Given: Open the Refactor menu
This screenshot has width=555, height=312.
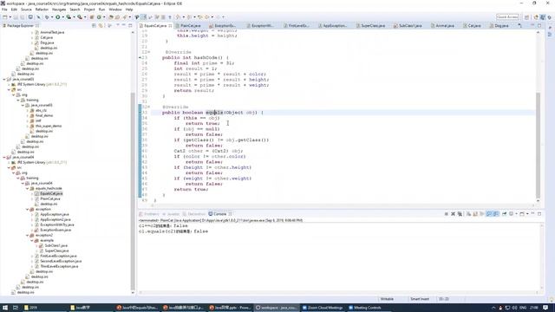Looking at the screenshot, I should pyautogui.click(x=42, y=10).
